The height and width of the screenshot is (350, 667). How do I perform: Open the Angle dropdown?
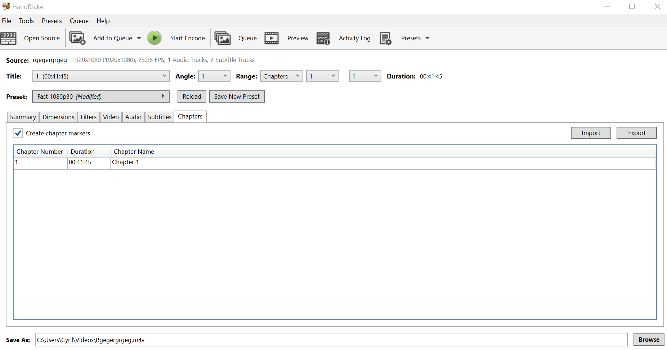(x=214, y=76)
